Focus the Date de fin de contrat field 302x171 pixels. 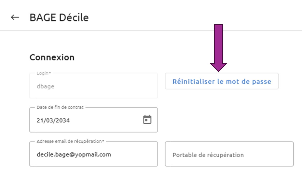(x=93, y=120)
